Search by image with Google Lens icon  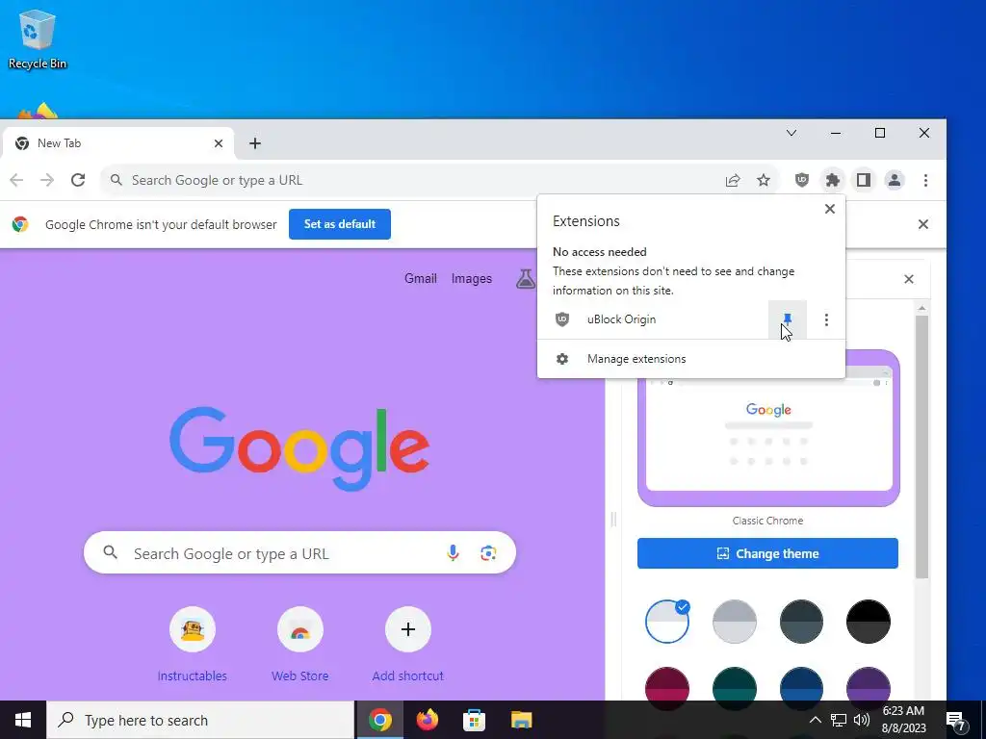pyautogui.click(x=488, y=553)
